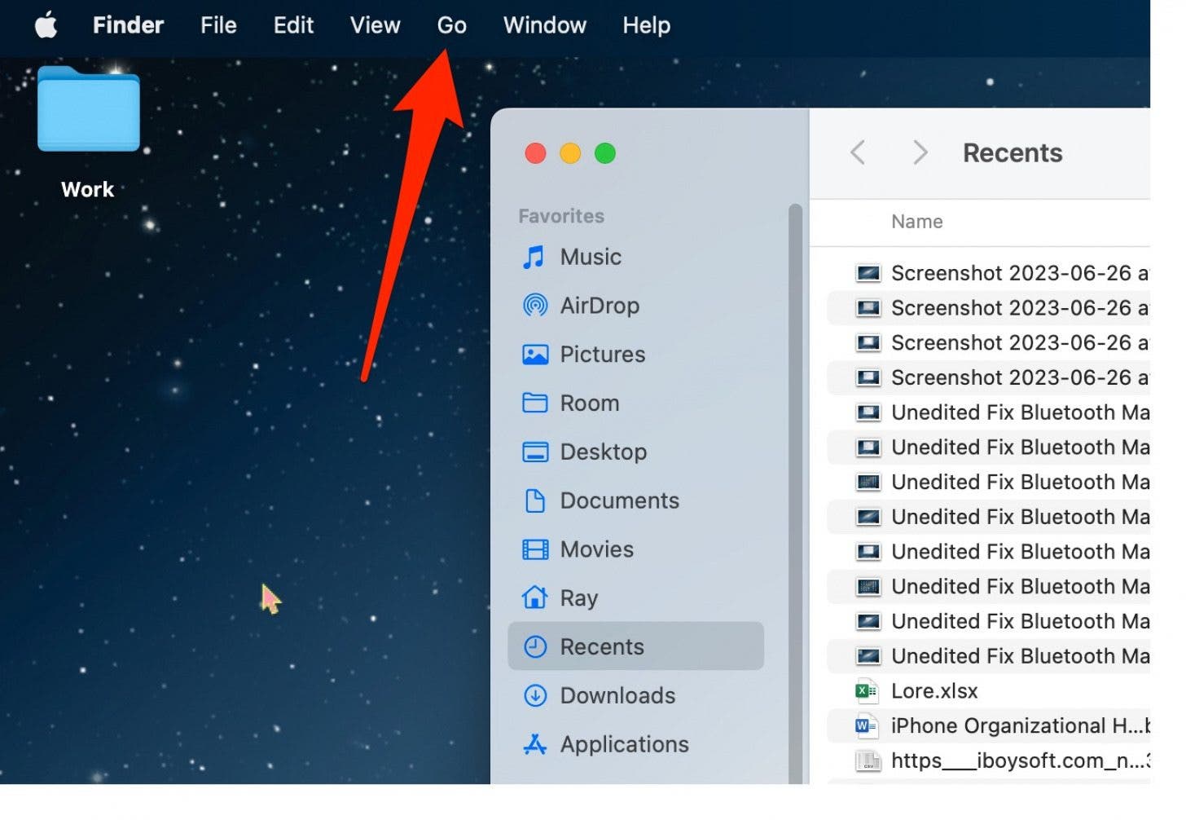Open the View menu

(375, 25)
